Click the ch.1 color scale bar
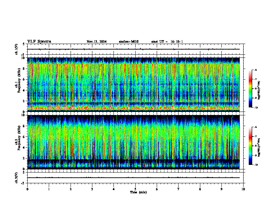274x212 pixels. point(250,89)
